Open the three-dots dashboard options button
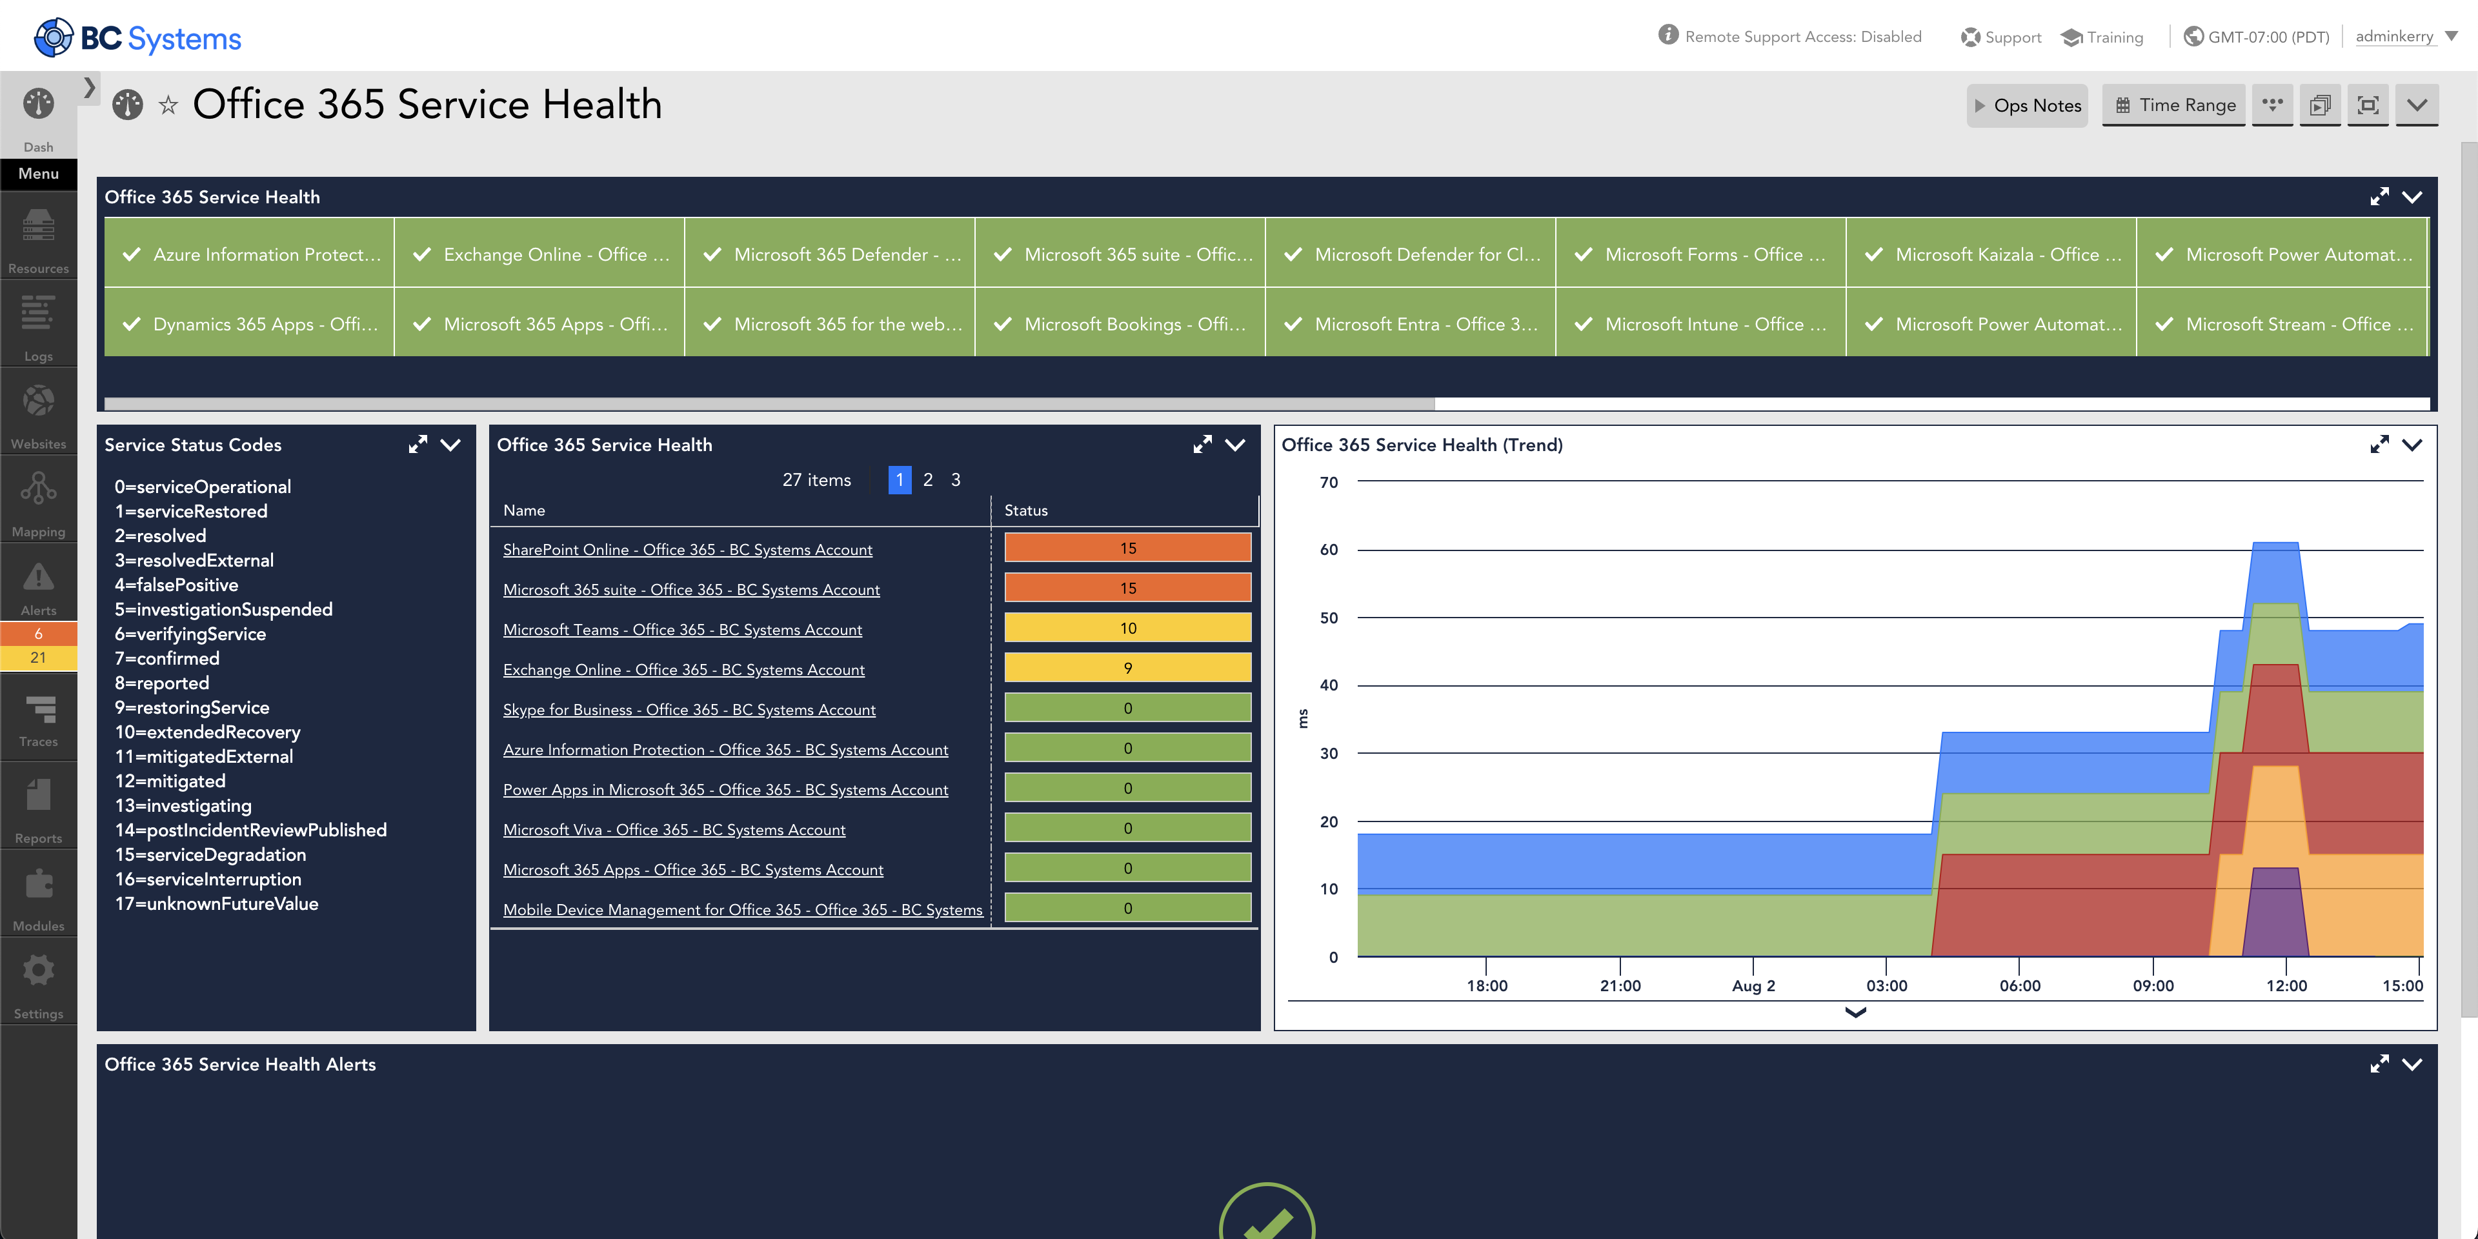 click(x=2272, y=105)
